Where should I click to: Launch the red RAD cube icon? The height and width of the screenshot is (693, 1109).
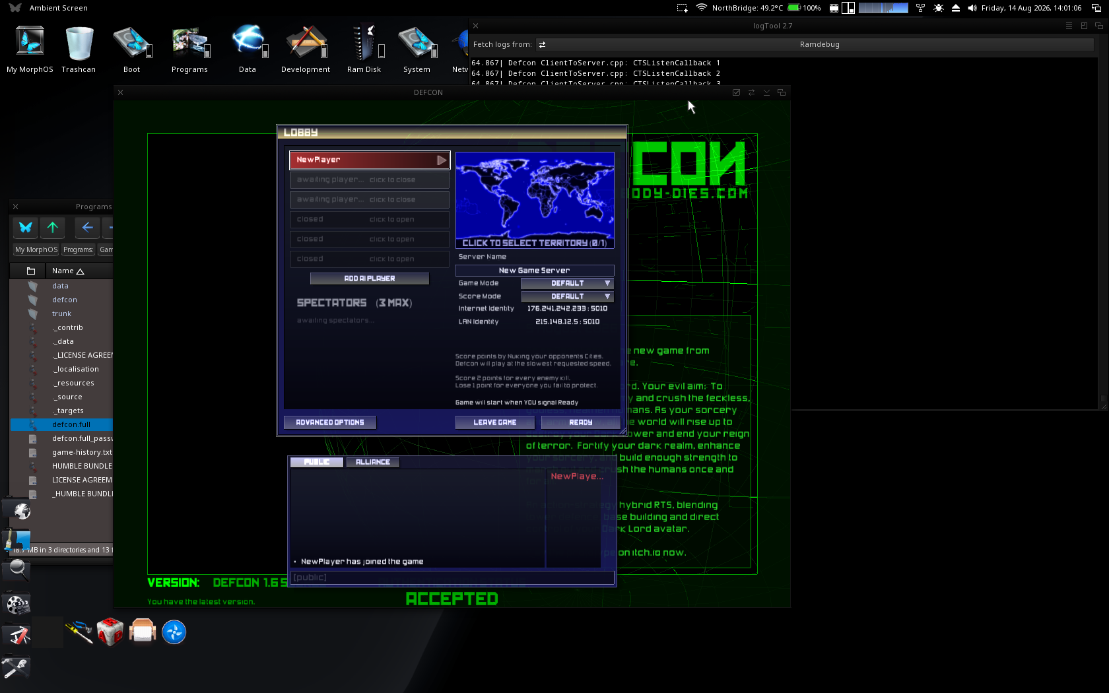click(110, 632)
